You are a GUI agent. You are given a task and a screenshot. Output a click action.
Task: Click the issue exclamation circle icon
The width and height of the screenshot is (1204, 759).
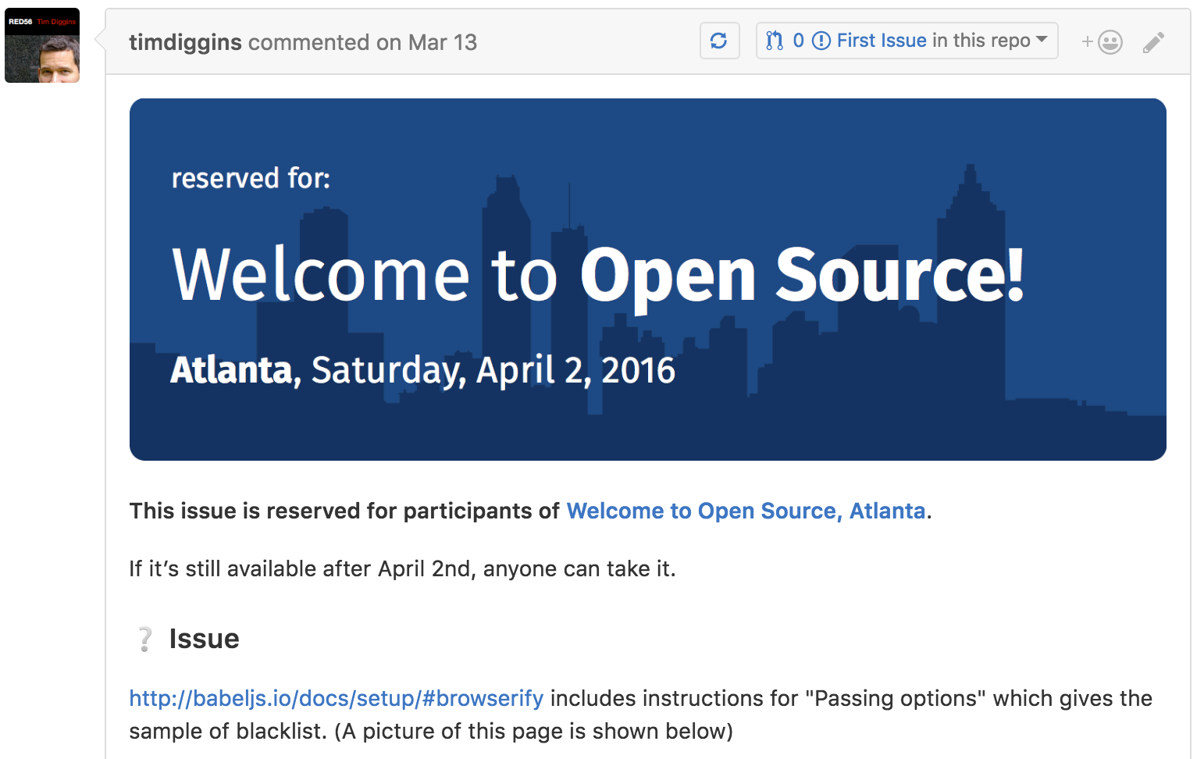pyautogui.click(x=821, y=41)
